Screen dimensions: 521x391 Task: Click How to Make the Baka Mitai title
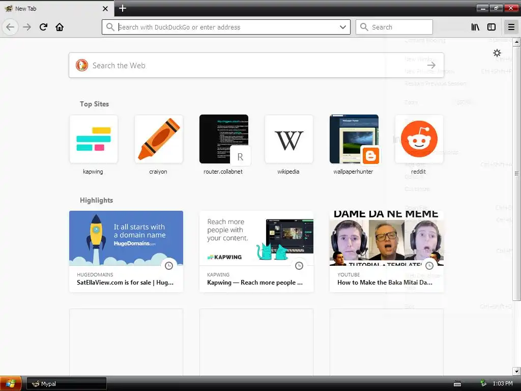point(385,282)
